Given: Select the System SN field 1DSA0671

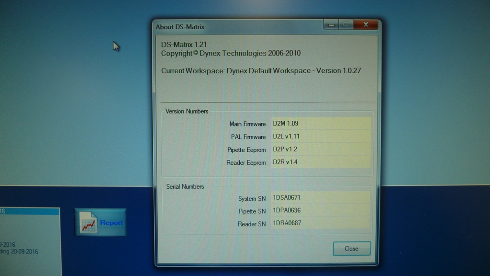Looking at the screenshot, I should coord(321,197).
